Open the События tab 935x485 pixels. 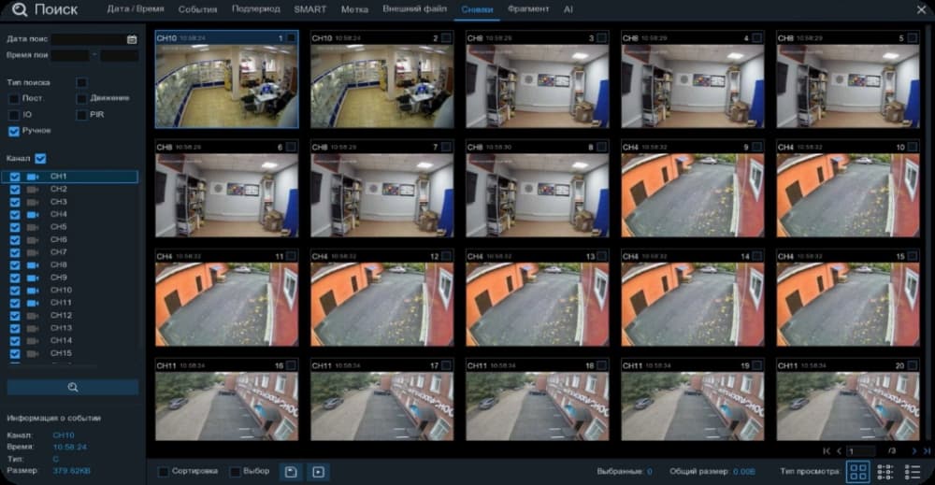[x=197, y=9]
